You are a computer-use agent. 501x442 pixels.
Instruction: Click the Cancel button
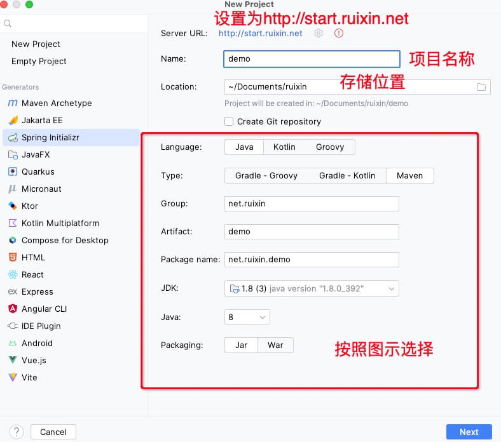click(53, 432)
